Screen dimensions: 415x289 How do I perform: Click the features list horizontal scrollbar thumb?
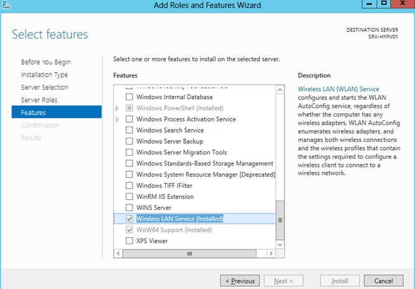pos(190,254)
